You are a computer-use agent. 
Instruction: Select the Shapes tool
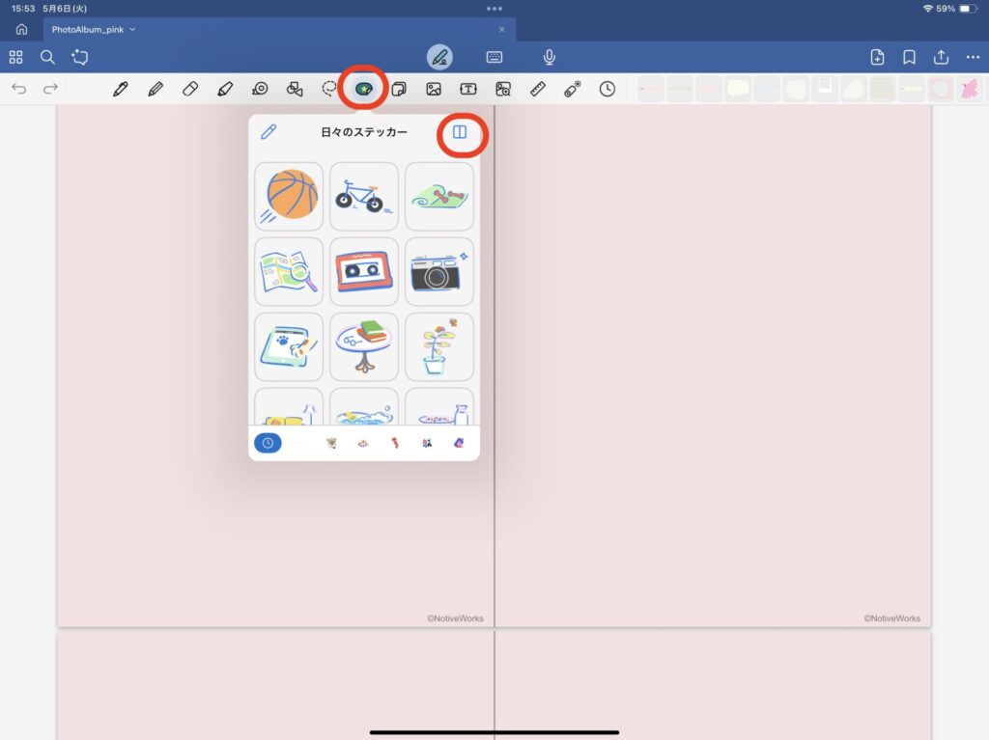(x=295, y=89)
